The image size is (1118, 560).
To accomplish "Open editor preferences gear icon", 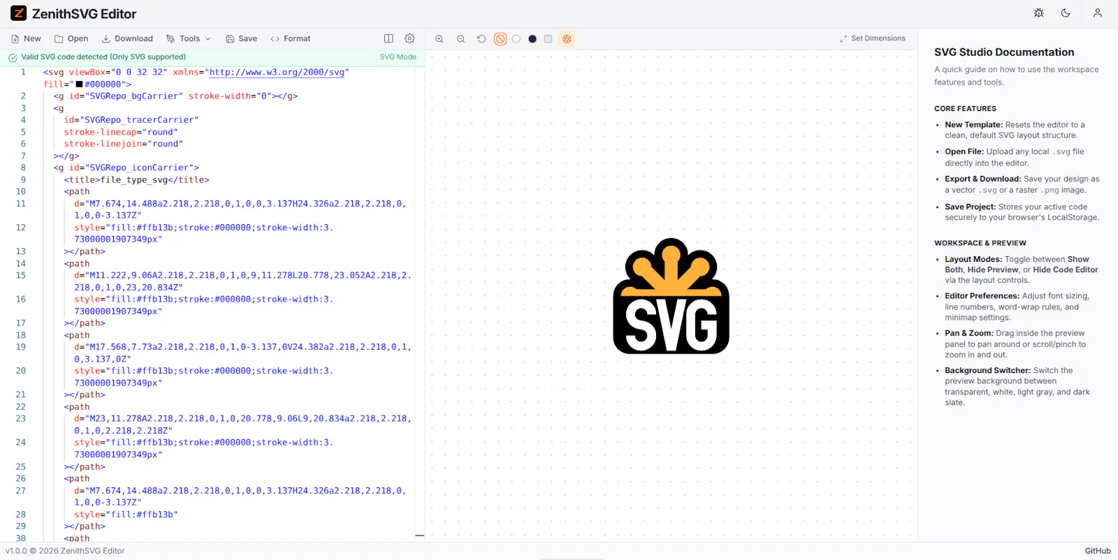I will click(x=409, y=39).
